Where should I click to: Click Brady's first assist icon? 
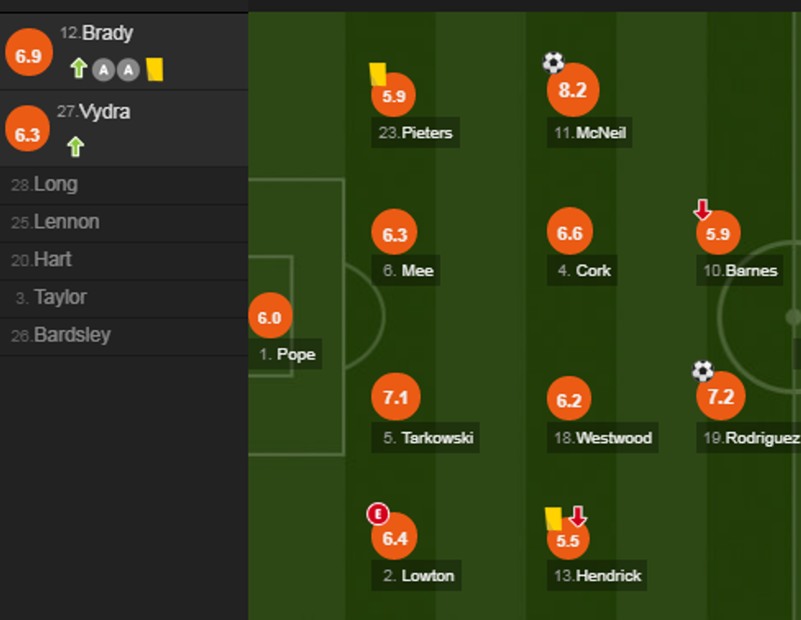tap(103, 70)
